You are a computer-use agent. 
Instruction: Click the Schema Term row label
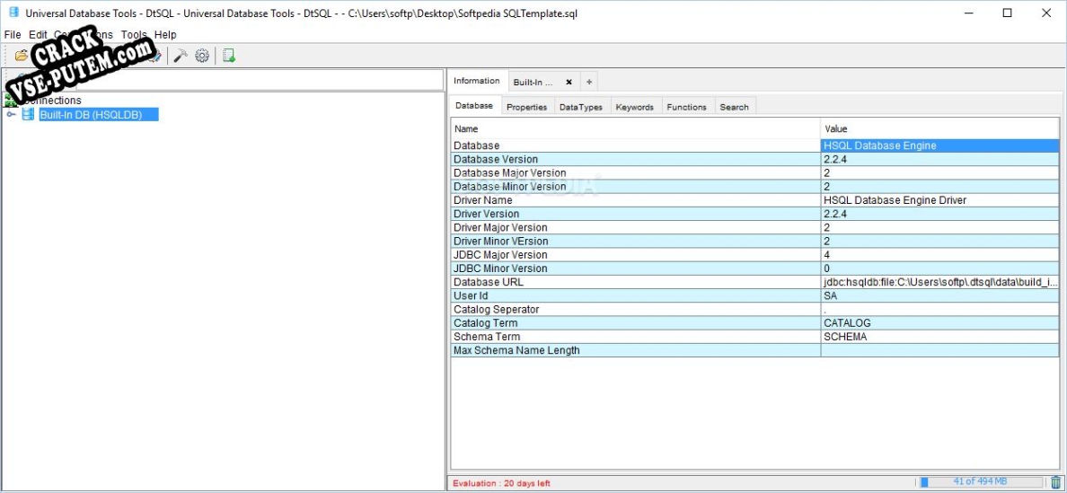pos(487,336)
